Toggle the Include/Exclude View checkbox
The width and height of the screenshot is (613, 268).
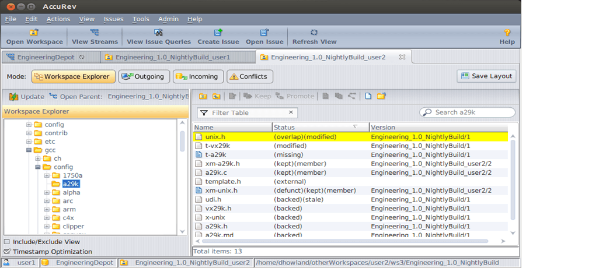tap(6, 242)
